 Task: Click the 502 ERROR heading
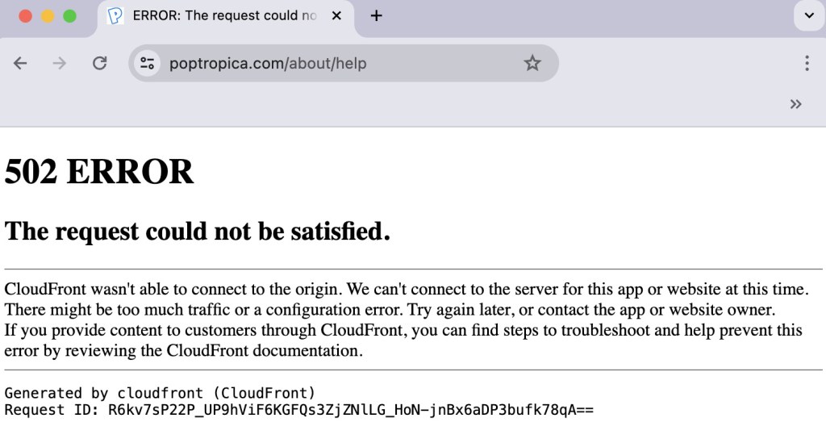(x=99, y=172)
